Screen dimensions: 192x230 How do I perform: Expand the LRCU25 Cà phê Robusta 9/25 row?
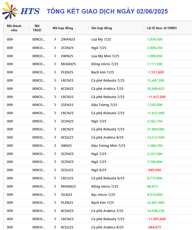55,178
